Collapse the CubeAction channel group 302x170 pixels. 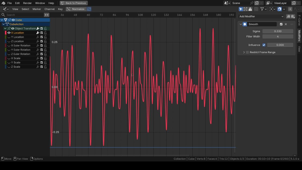3,24
